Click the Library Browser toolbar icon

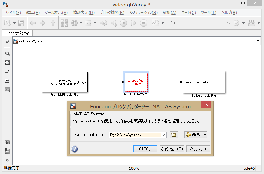64,23
